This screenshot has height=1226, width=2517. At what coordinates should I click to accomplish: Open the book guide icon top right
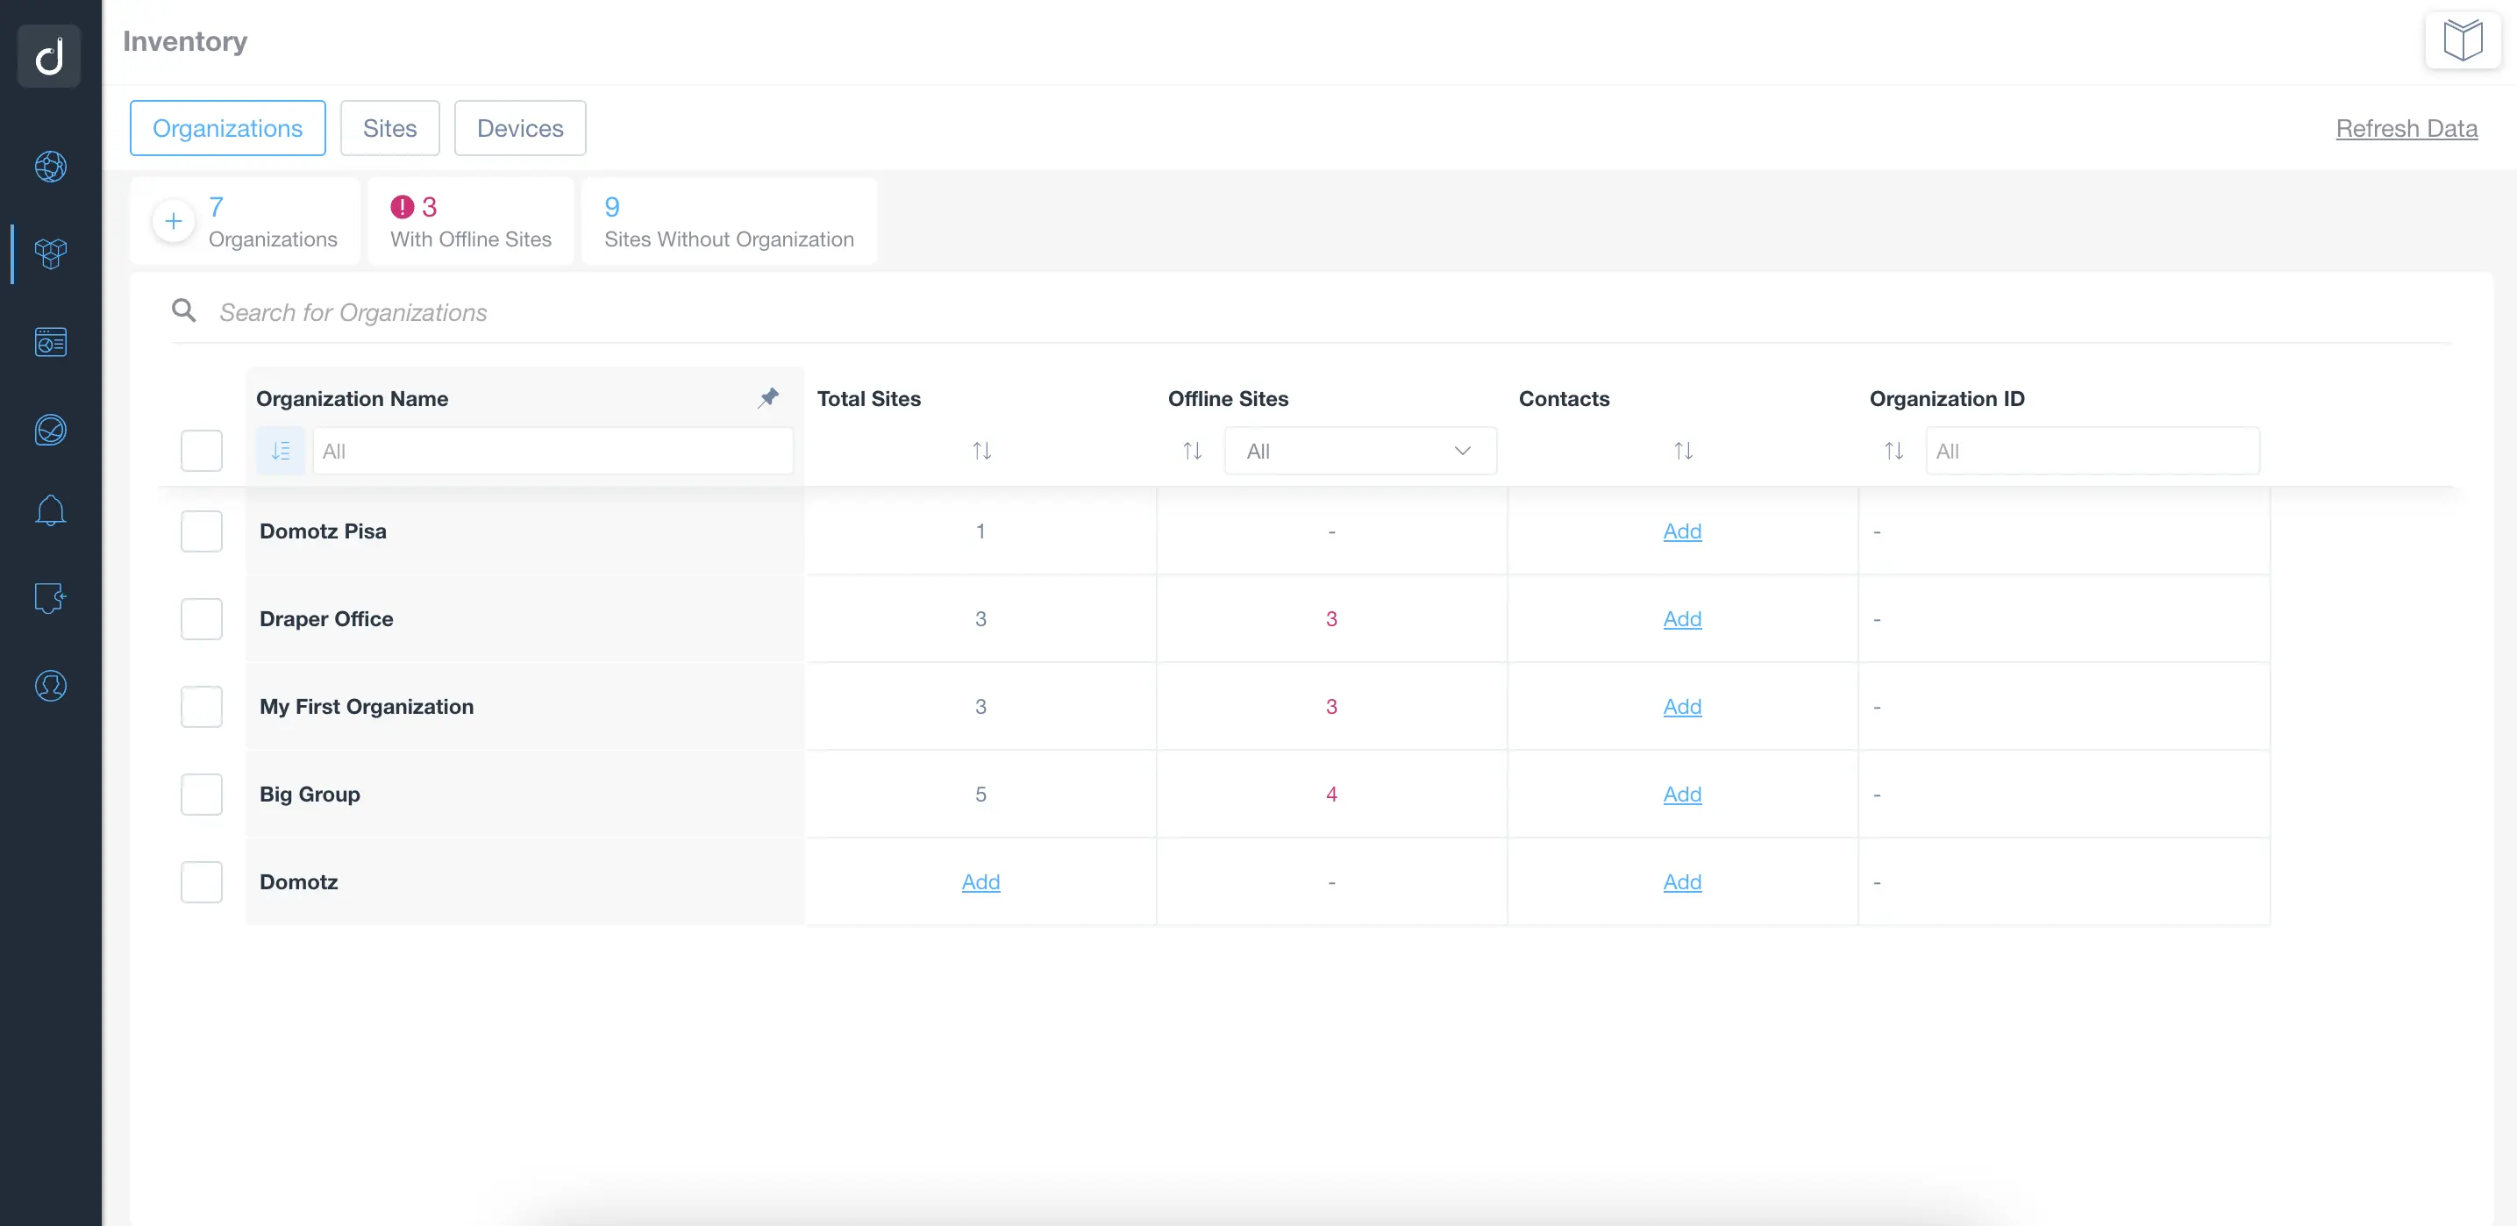[x=2463, y=40]
